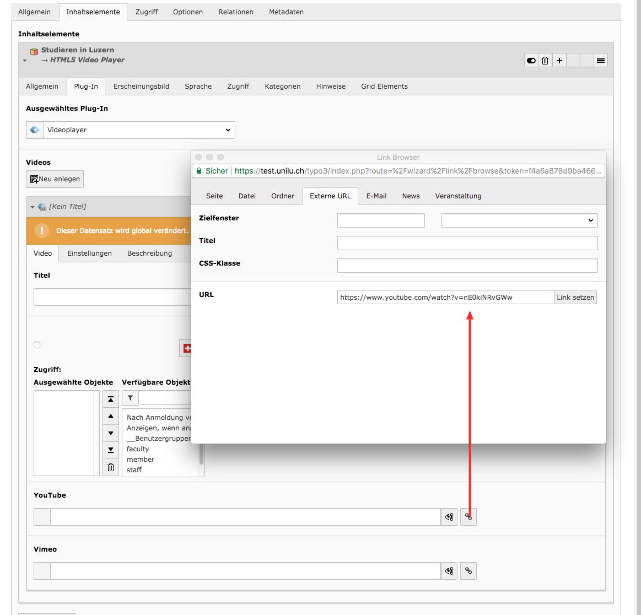Click the video Titel input field
The image size is (641, 615).
[x=112, y=297]
